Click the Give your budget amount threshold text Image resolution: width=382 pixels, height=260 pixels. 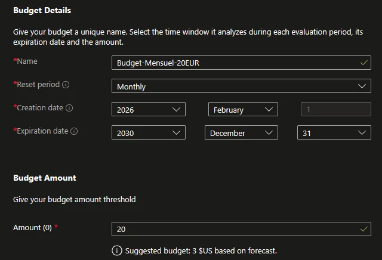[75, 200]
